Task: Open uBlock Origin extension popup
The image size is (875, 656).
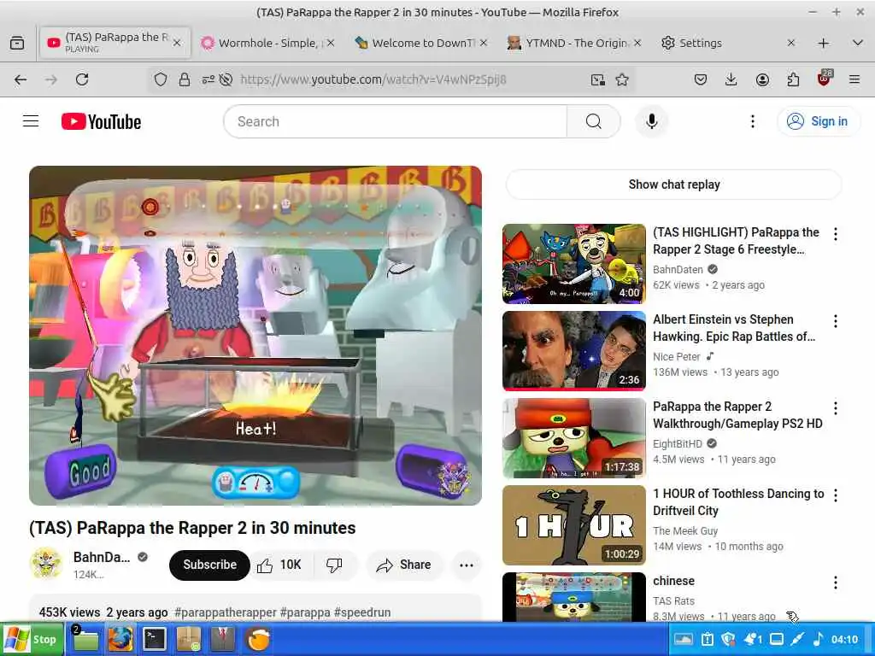Action: pyautogui.click(x=825, y=79)
